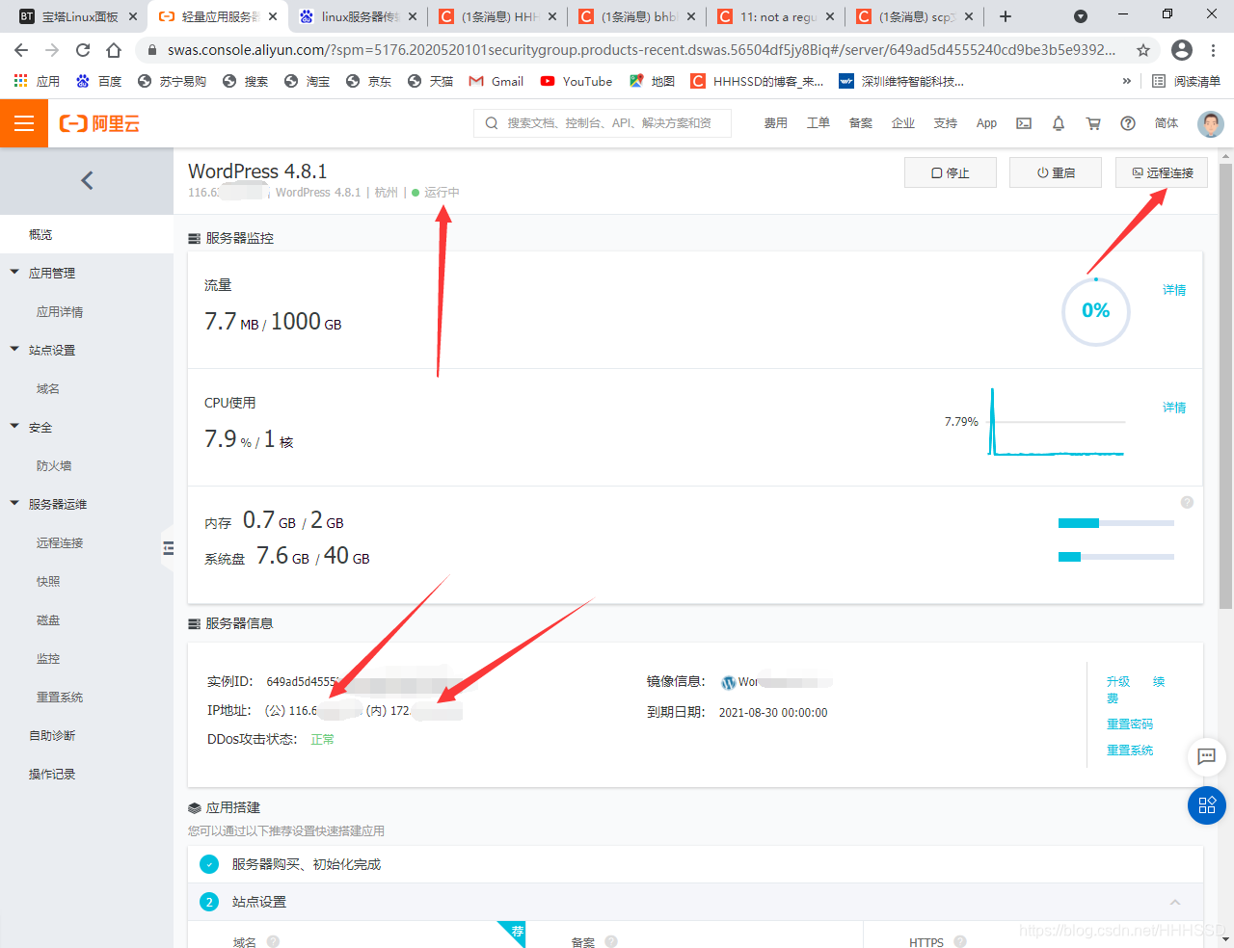Open the blue floating apps icon

1206,805
